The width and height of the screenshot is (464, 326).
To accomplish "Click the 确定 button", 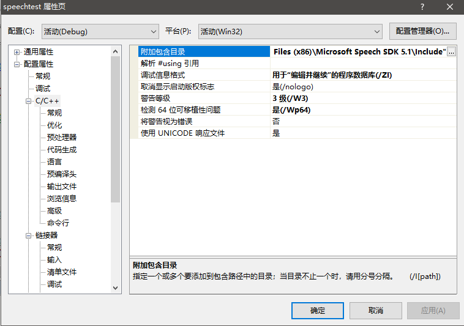I will coord(318,310).
